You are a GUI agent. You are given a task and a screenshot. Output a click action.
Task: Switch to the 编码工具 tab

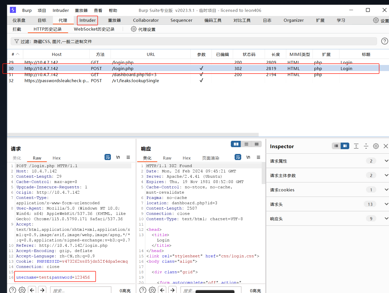(x=213, y=20)
